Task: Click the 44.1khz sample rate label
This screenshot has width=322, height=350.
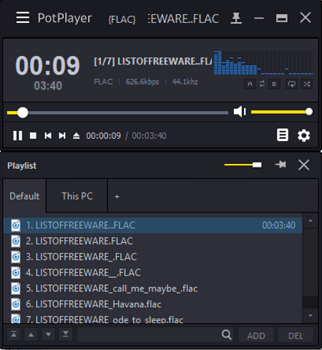Action: pos(185,82)
